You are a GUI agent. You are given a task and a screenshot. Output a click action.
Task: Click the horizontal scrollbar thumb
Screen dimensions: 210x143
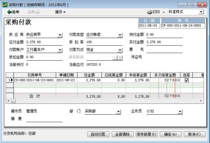pos(13,101)
